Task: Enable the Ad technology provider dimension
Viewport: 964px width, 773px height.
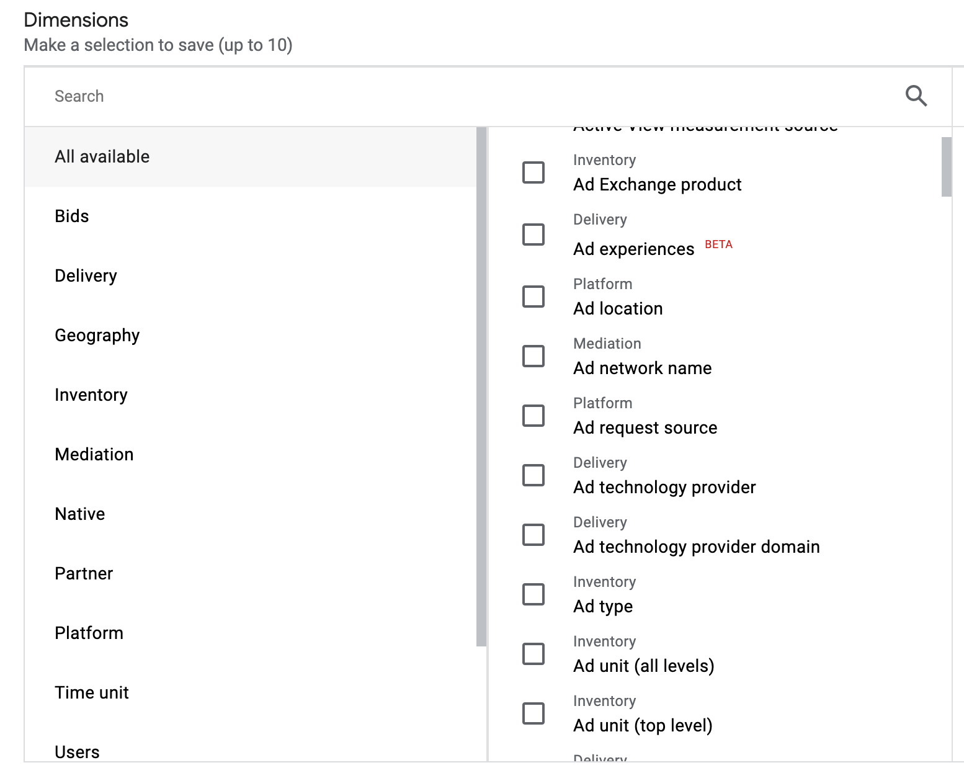Action: [533, 475]
